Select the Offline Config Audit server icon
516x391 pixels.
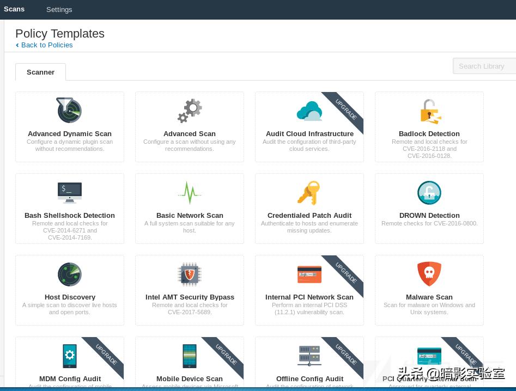[309, 356]
